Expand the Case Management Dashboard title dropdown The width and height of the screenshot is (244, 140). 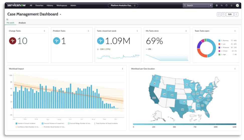tap(60, 14)
